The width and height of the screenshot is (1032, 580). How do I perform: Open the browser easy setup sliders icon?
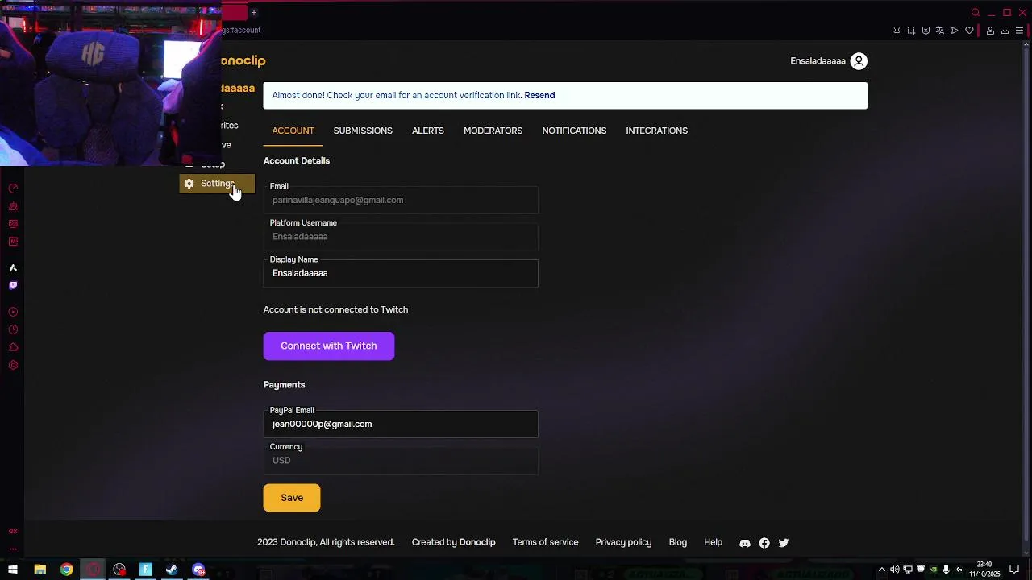point(1019,31)
